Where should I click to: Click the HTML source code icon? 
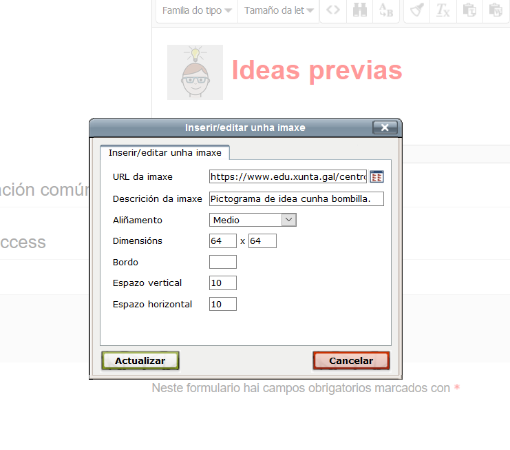click(x=333, y=11)
